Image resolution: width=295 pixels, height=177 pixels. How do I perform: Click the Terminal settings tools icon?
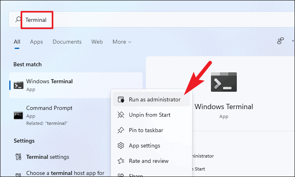[18, 157]
